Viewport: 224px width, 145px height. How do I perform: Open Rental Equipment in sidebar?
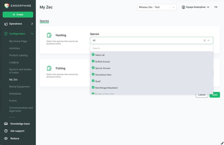[19, 87]
